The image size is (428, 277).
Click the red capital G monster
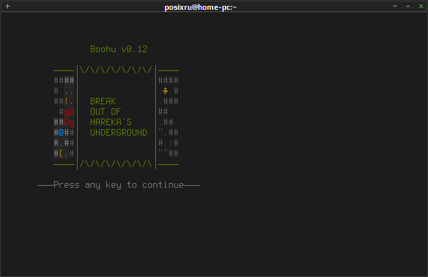[72, 112]
